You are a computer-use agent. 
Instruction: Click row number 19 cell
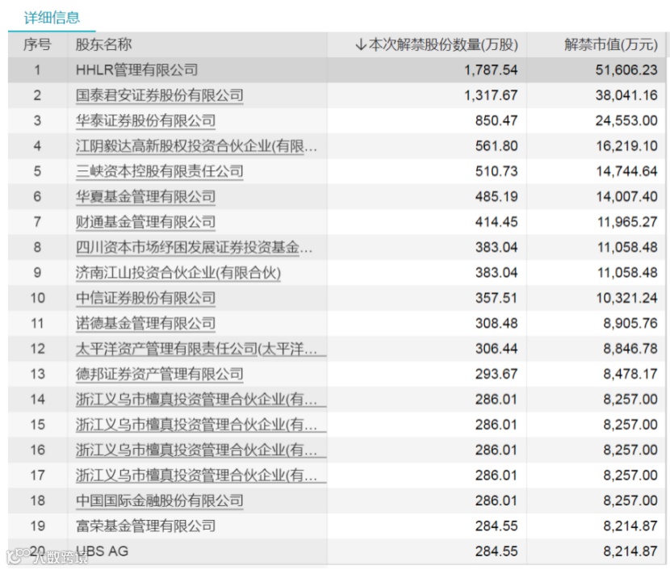pos(38,526)
